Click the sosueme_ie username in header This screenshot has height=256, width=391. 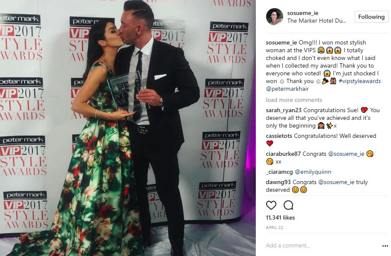[x=303, y=13]
